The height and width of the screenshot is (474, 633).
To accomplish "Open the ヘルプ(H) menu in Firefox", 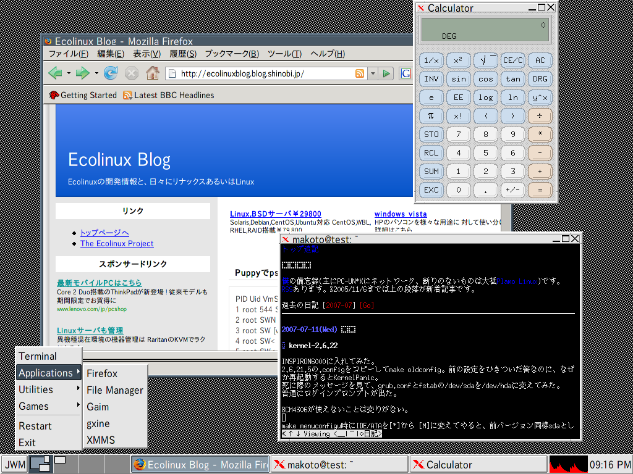I will click(x=328, y=54).
